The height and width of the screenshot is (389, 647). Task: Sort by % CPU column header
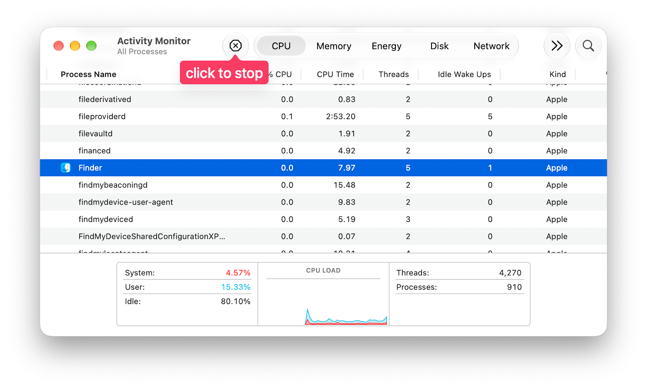click(x=280, y=74)
